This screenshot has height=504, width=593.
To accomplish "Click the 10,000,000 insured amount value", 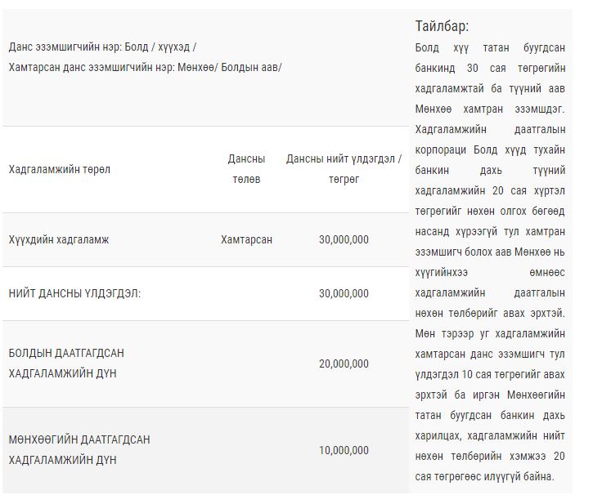I will 344,450.
